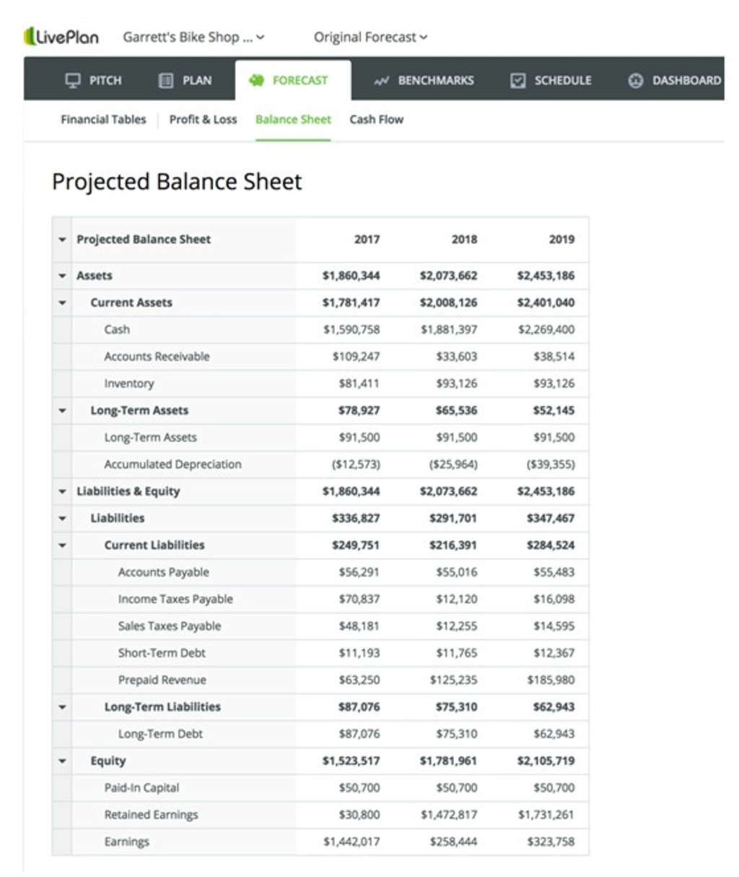Switch to the Profit & Loss tab
The image size is (739, 877).
click(x=203, y=120)
